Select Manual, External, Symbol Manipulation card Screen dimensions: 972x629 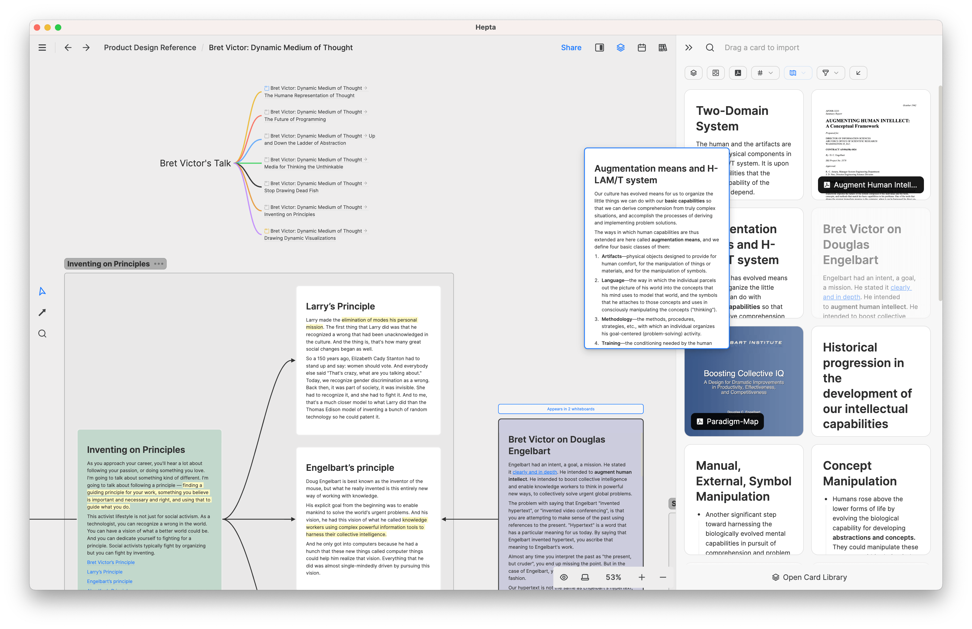coord(744,500)
